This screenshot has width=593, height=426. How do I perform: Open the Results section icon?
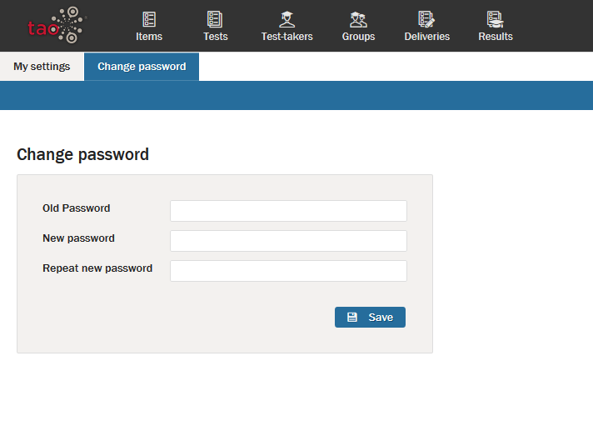pos(495,19)
